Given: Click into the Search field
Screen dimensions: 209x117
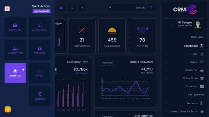Looking at the screenshot, I should (127, 8).
